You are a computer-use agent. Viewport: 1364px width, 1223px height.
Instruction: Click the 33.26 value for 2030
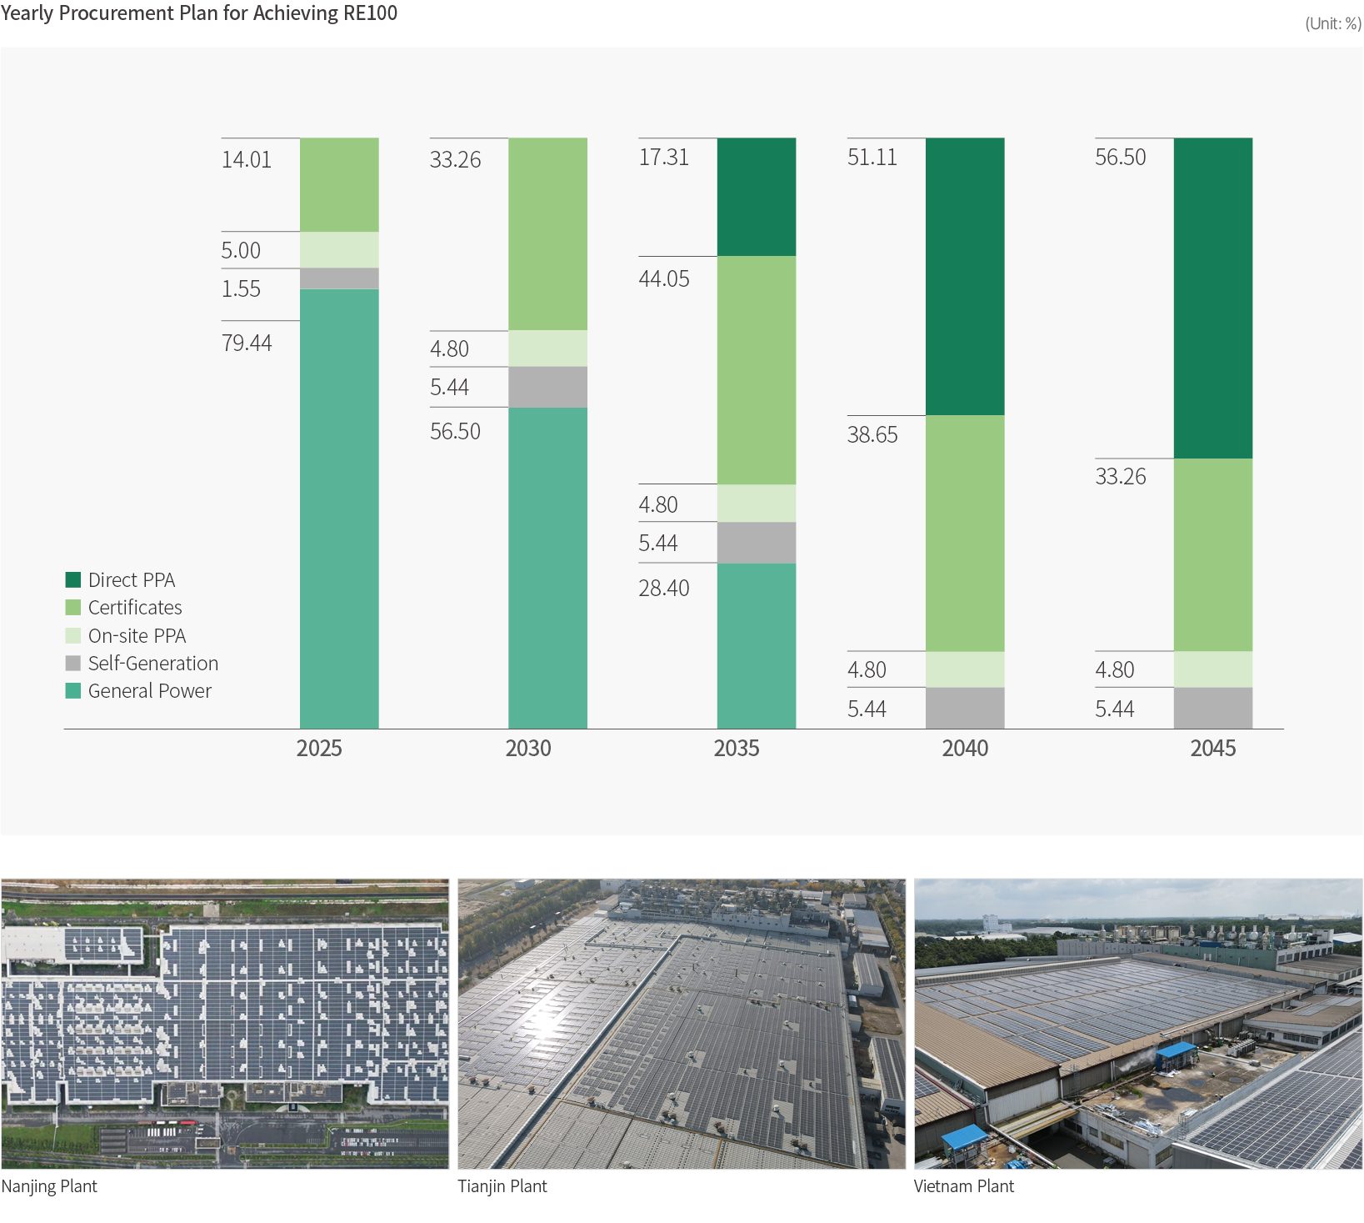(x=456, y=159)
